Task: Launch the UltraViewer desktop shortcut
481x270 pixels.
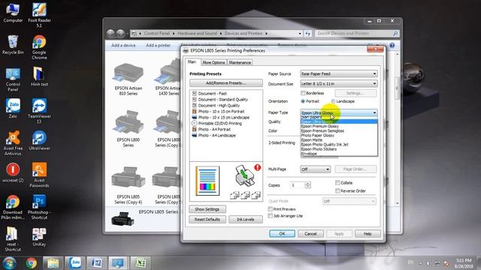Action: pos(39,140)
